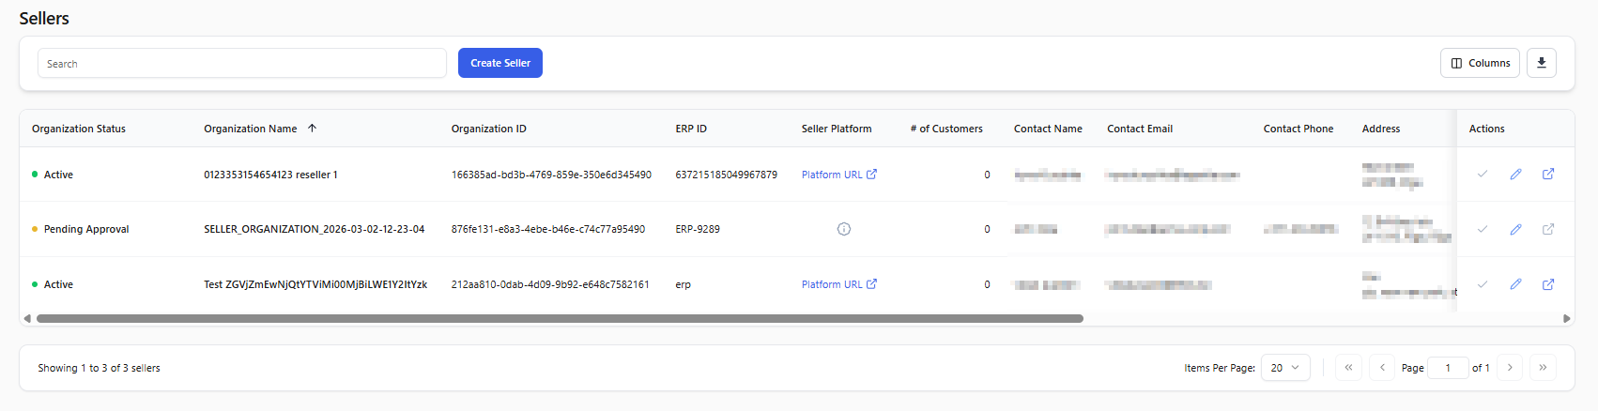Open external link icon for Test ZGVjZm row
1598x411 pixels.
pyautogui.click(x=1548, y=284)
